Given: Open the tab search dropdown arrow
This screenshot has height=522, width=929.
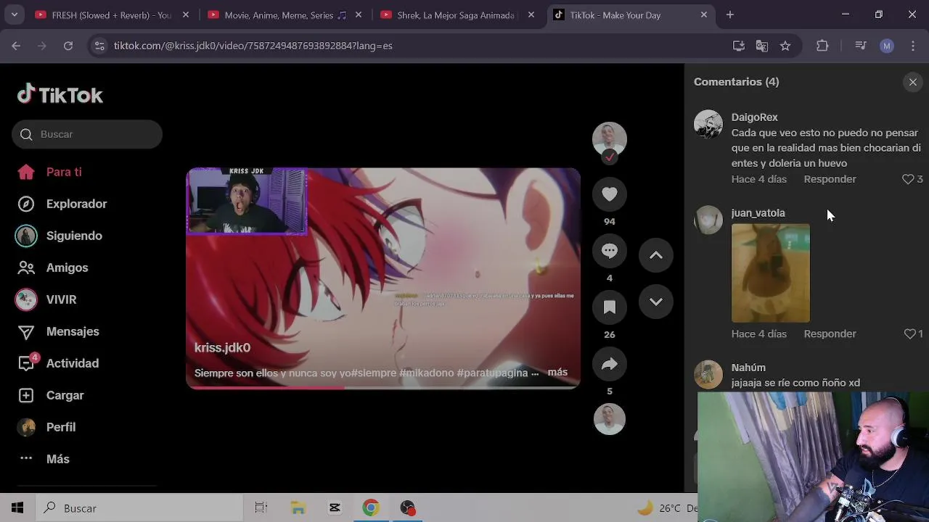Looking at the screenshot, I should click(x=14, y=14).
